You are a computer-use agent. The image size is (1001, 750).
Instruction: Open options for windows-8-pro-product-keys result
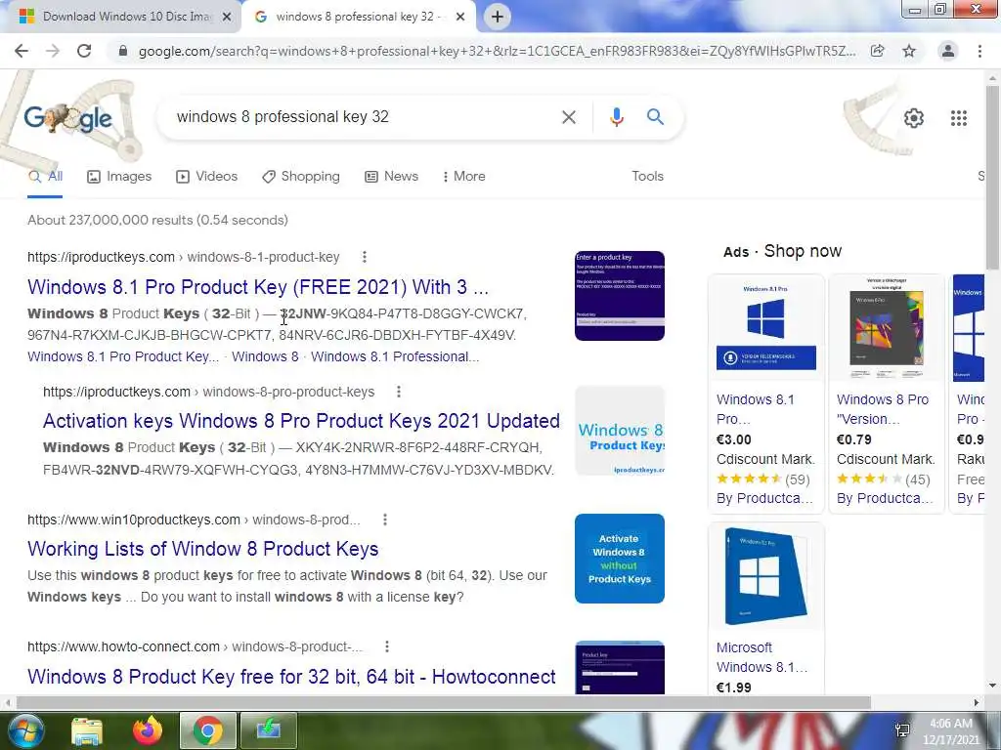(x=399, y=392)
